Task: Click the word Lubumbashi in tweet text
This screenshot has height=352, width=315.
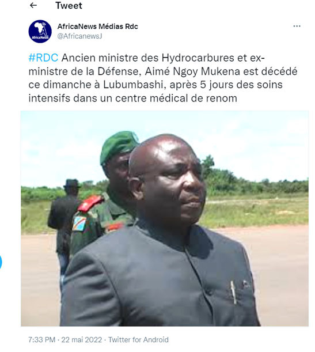Action: pyautogui.click(x=133, y=85)
